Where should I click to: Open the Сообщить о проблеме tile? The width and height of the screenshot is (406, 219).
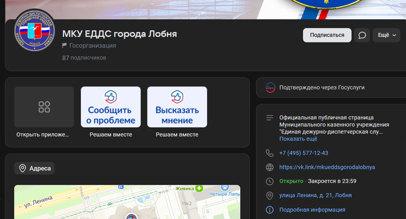[x=111, y=107]
